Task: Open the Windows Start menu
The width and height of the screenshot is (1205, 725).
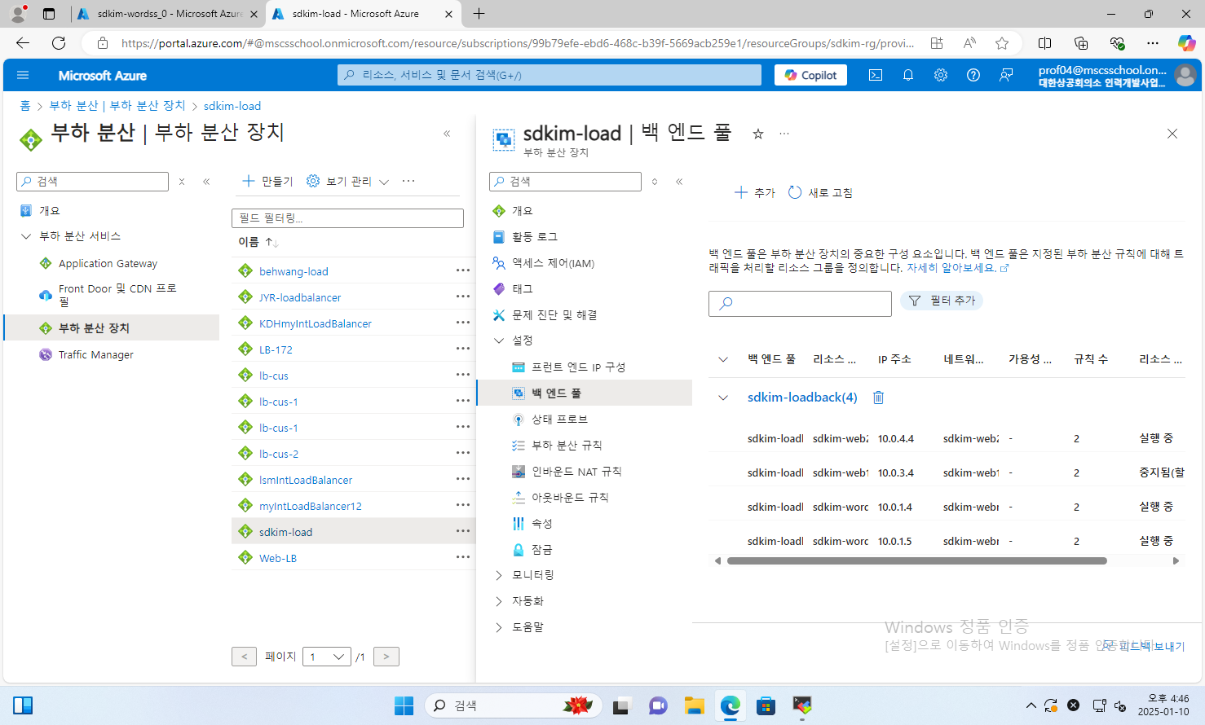Action: click(404, 705)
